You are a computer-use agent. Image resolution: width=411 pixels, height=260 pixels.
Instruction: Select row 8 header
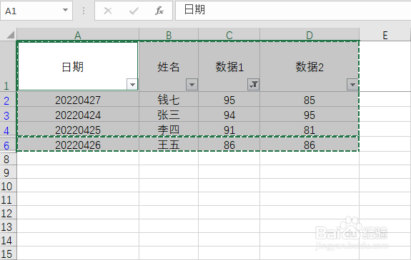coord(8,158)
